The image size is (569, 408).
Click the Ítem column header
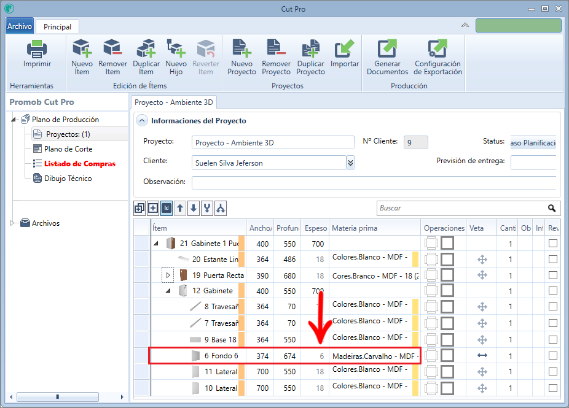[x=198, y=228]
